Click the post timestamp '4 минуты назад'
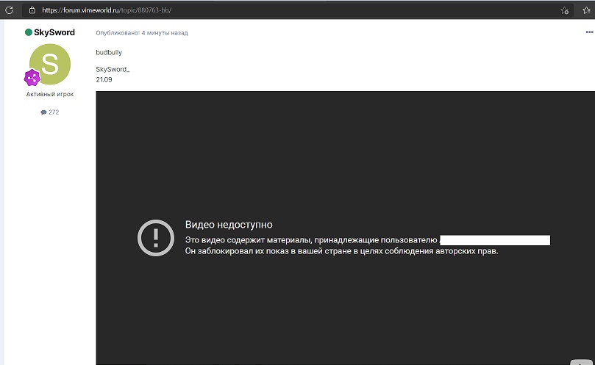The image size is (595, 365). pyautogui.click(x=165, y=33)
